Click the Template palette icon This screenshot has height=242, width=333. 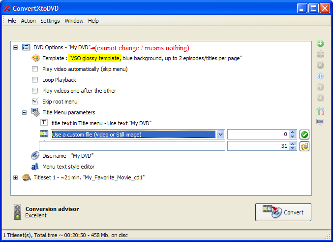(35, 58)
